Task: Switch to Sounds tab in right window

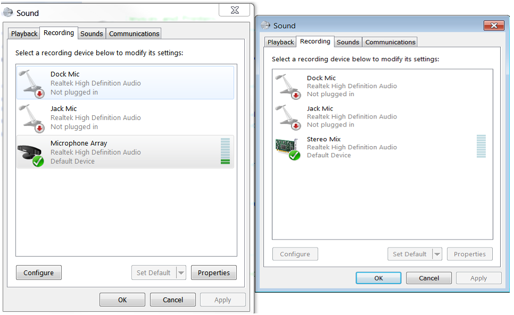Action: point(348,42)
